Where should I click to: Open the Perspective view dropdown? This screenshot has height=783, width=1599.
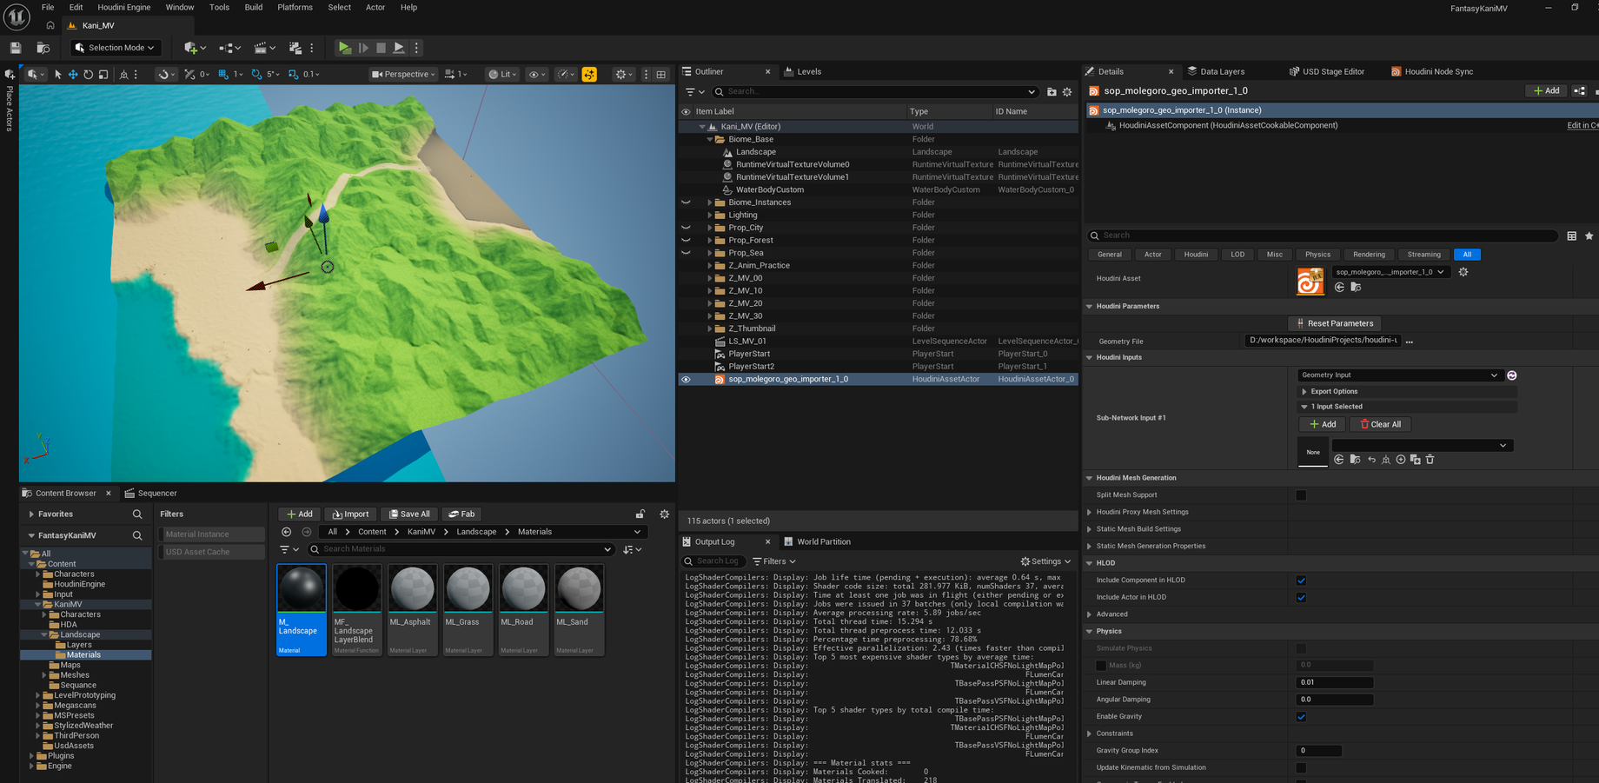point(404,75)
